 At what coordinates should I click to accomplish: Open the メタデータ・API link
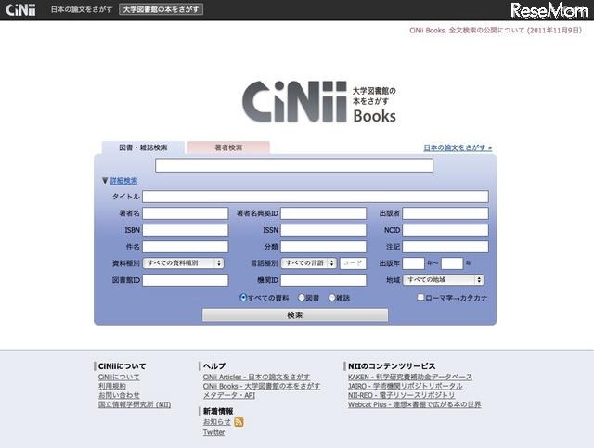coord(229,395)
